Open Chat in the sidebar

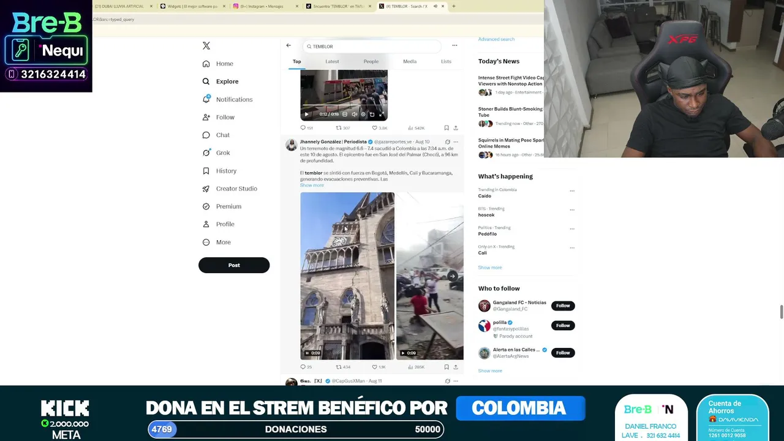click(x=216, y=135)
